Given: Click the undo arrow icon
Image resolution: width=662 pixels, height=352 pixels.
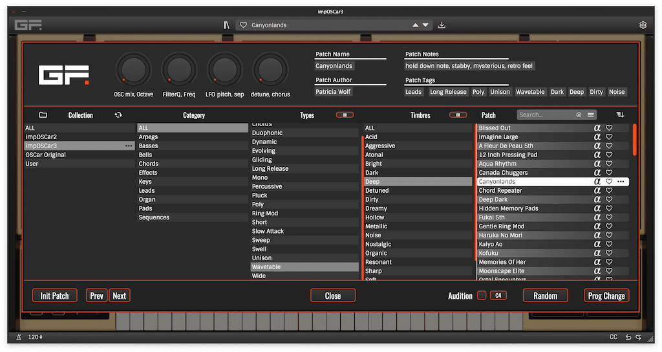Looking at the screenshot, I should pos(628,337).
